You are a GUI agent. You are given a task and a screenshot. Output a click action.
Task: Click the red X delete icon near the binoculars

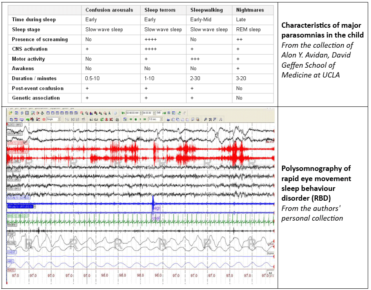tap(111, 120)
